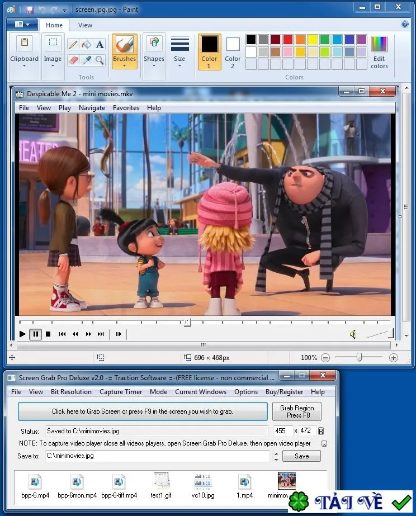Click the capture width field showing 455

pos(283,431)
